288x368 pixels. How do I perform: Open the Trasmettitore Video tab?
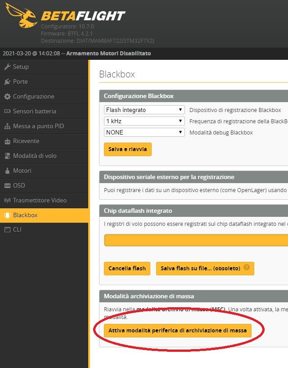(40, 200)
